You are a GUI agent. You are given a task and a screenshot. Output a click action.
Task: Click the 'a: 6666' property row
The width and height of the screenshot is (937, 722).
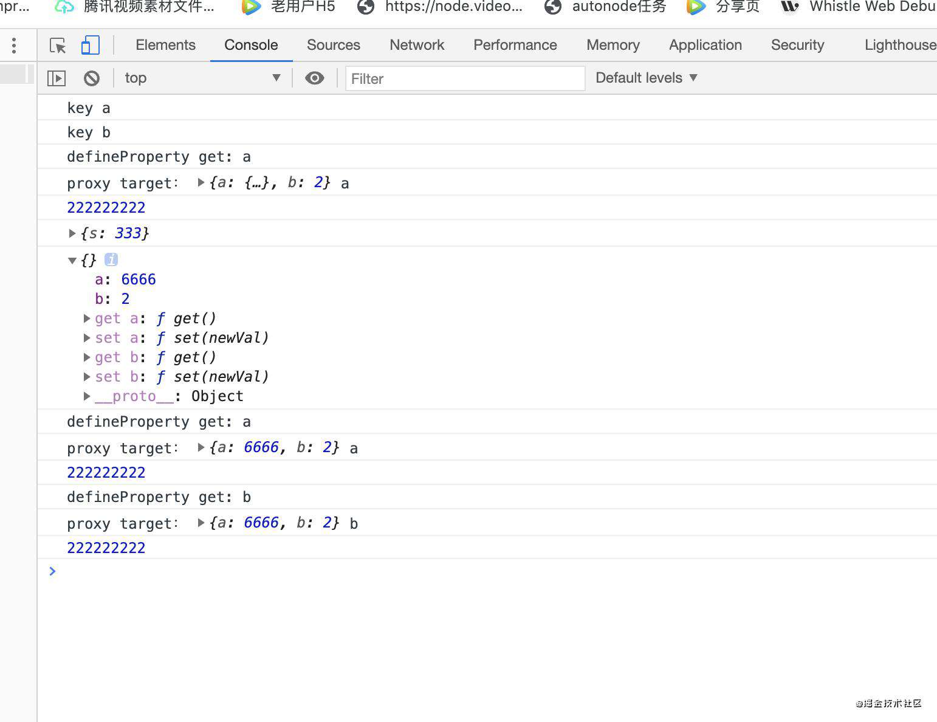coord(125,280)
